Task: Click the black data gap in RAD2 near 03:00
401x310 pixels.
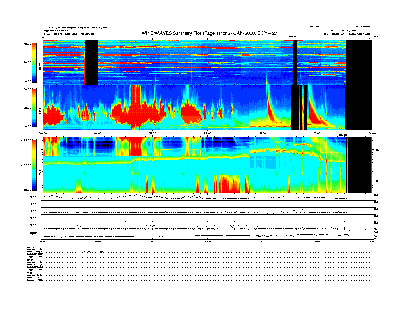Action: [x=91, y=62]
